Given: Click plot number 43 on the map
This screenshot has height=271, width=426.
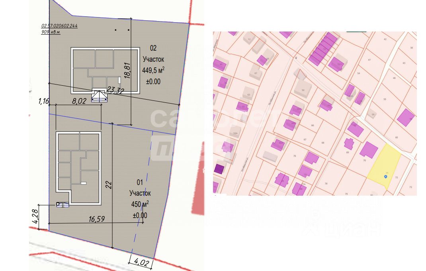Looking at the screenshot, I should (x=404, y=63).
